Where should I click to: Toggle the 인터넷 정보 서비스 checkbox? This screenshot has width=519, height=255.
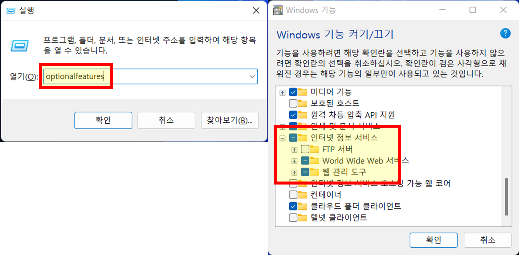coord(293,137)
